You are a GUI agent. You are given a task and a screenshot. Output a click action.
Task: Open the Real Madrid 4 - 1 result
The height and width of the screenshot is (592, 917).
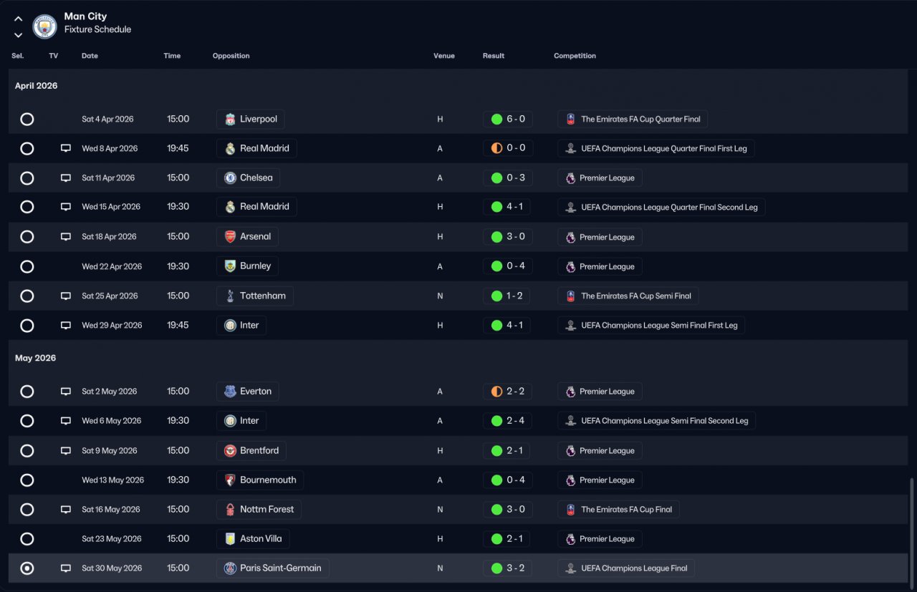(507, 207)
